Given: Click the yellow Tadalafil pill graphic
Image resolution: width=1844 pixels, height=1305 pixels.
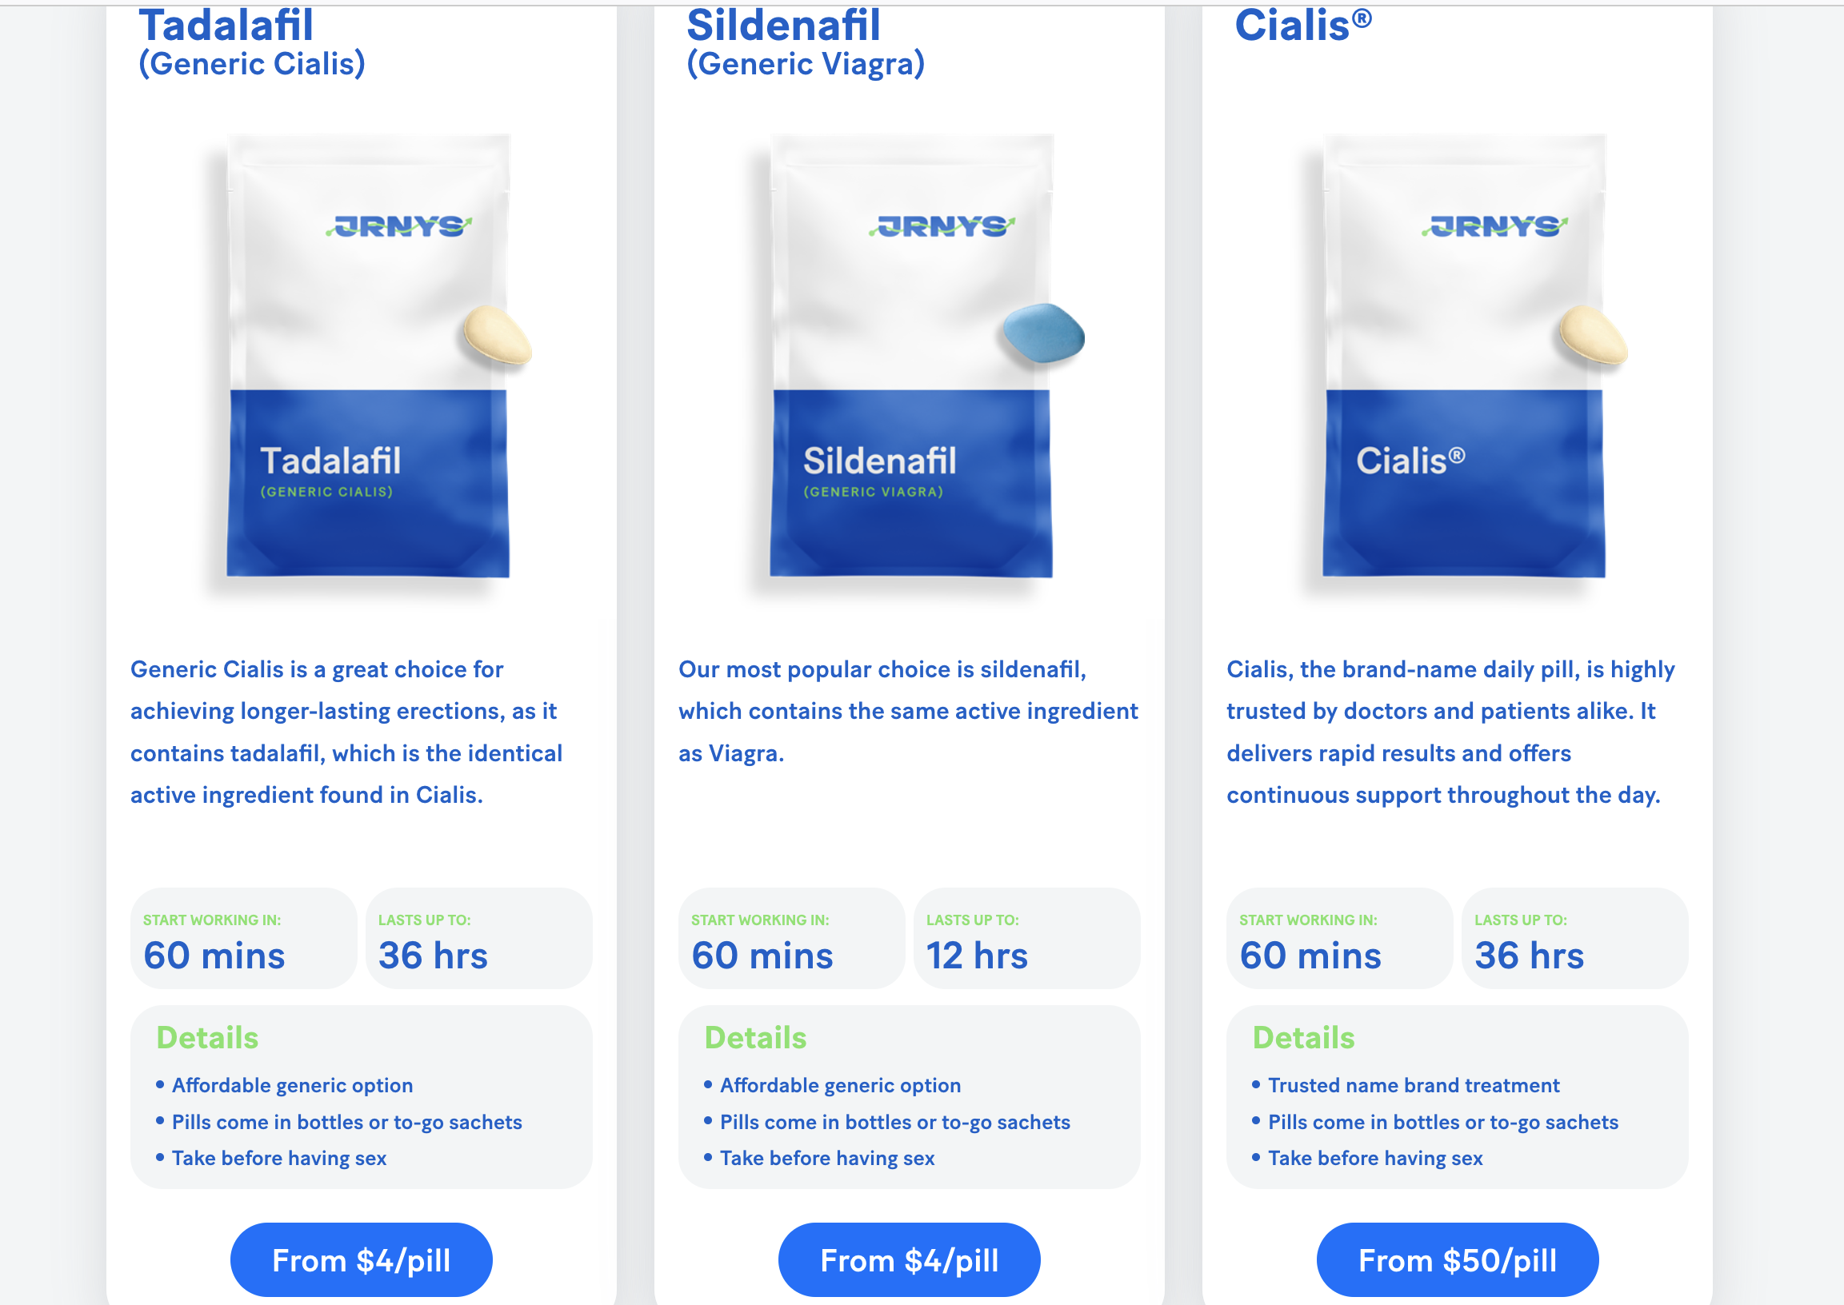Looking at the screenshot, I should click(x=498, y=335).
